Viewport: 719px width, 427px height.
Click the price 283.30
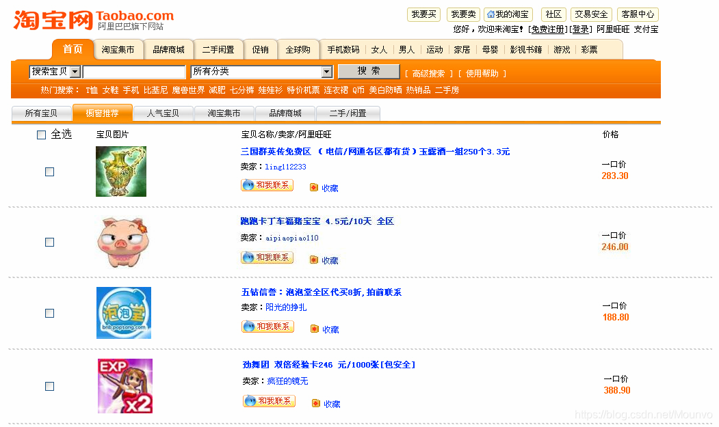click(615, 176)
